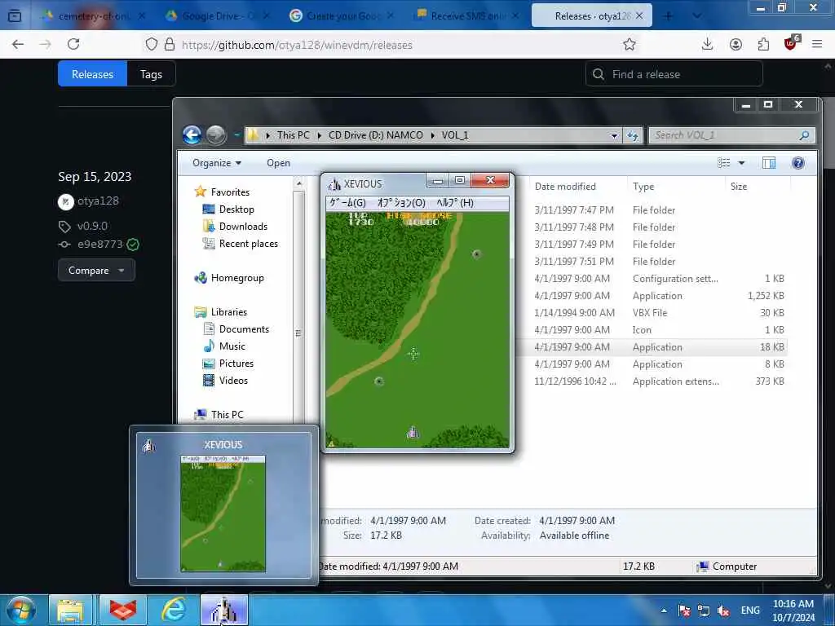
Task: Focus the Find a release field
Action: click(x=674, y=74)
